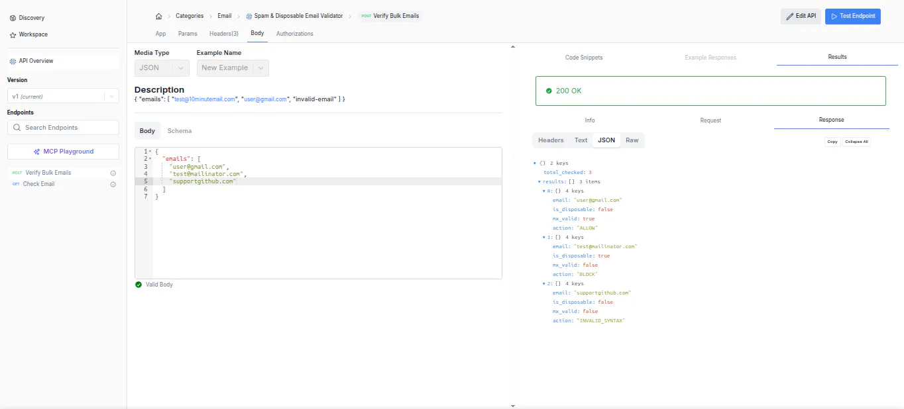Select the Body tab in the top bar
Viewport: 904px width, 409px height.
tap(257, 34)
